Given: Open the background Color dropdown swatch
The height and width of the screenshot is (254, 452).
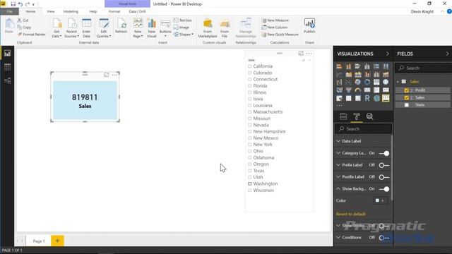Looking at the screenshot, I should tap(380, 200).
